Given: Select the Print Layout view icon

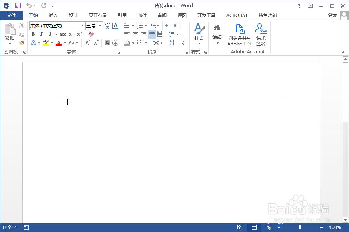Looking at the screenshot, I should (254, 227).
